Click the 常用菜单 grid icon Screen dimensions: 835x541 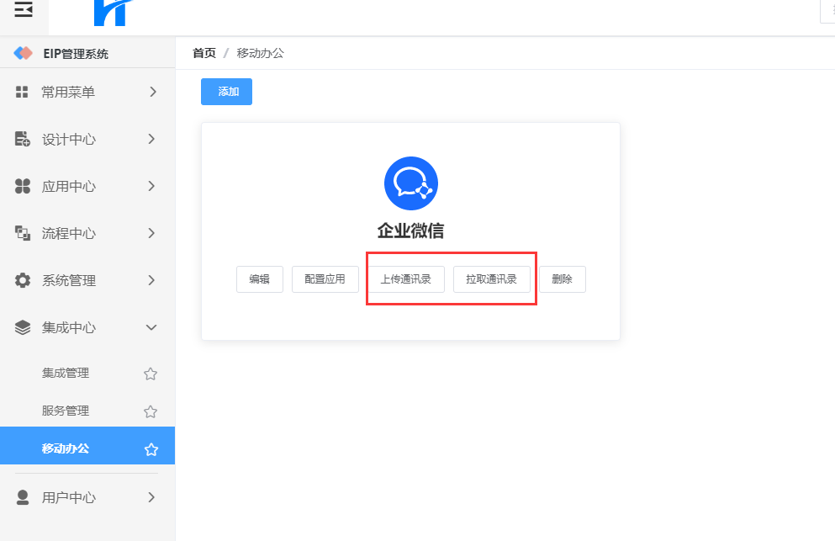point(22,93)
